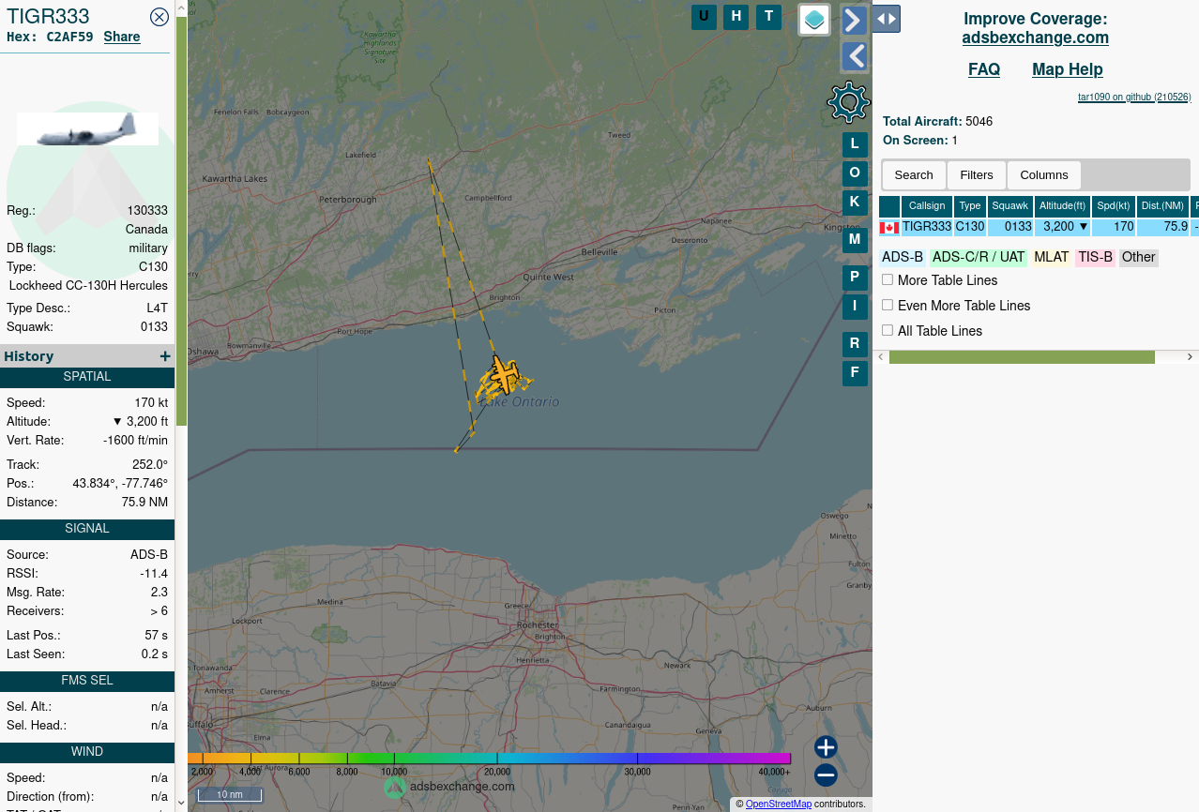Toggle the K map option button
Viewport: 1199px width, 812px height.
click(x=855, y=202)
